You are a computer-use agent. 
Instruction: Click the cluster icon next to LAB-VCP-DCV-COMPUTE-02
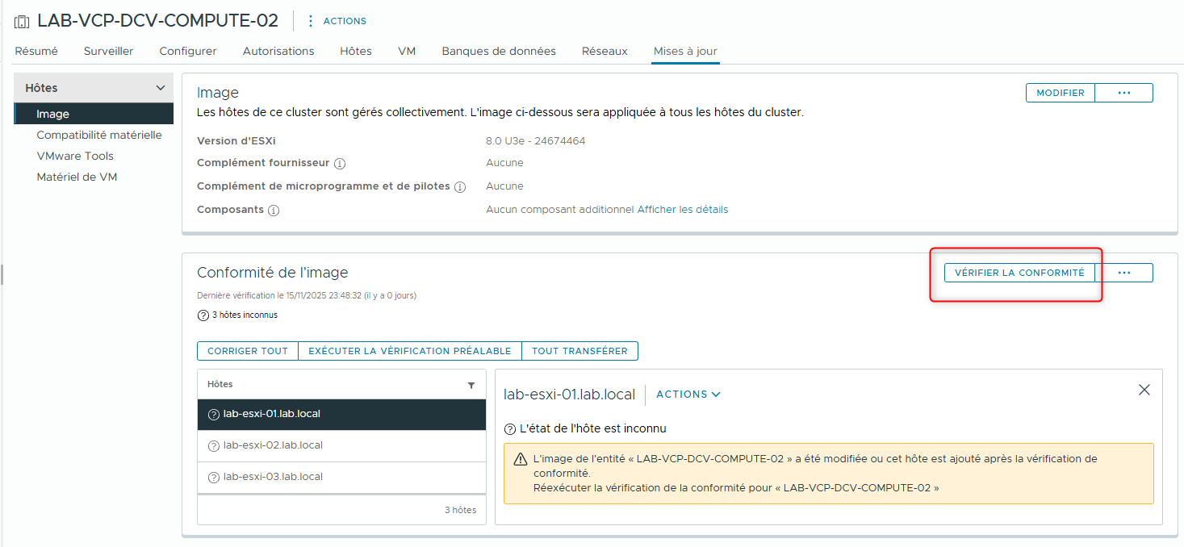pyautogui.click(x=20, y=20)
